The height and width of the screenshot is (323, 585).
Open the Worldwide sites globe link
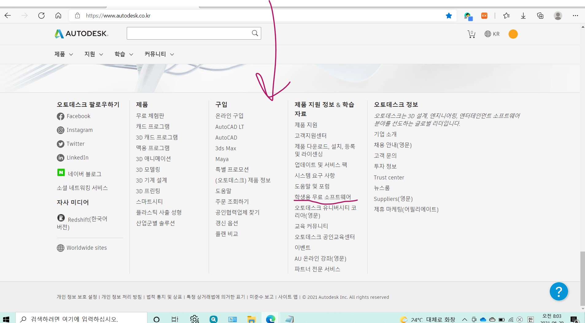[x=82, y=248]
